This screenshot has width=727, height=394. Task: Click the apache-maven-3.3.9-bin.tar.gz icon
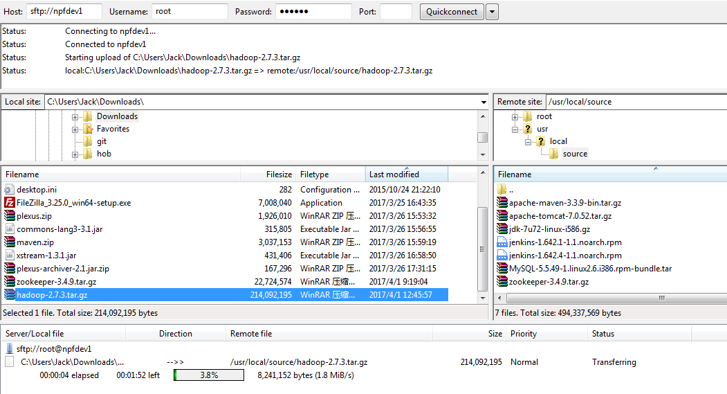pos(501,203)
